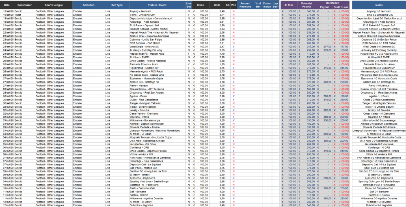Click the Confiança - CRB fixture cell
The image size is (406, 207).
coord(158,148)
